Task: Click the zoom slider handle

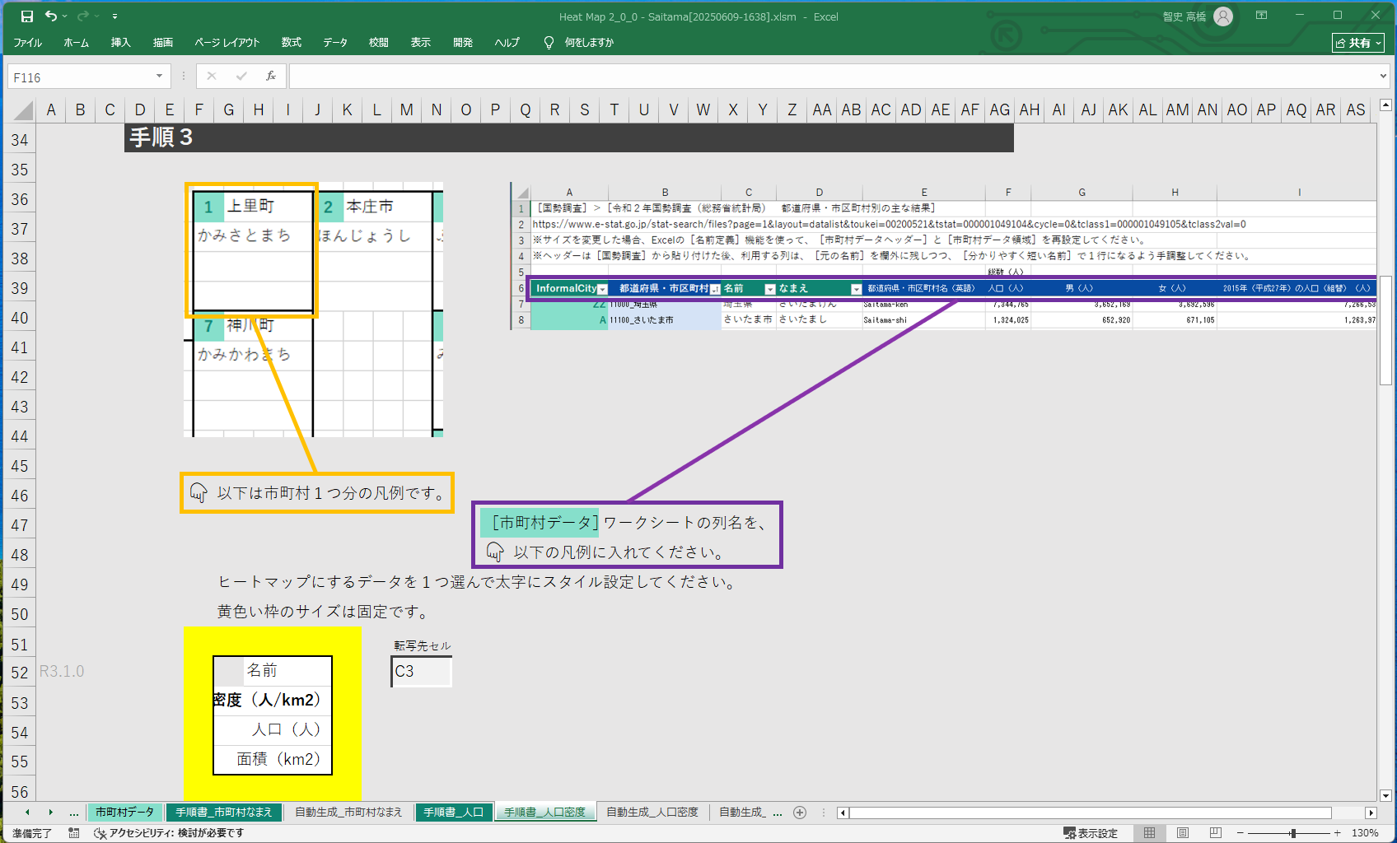Action: point(1293,833)
